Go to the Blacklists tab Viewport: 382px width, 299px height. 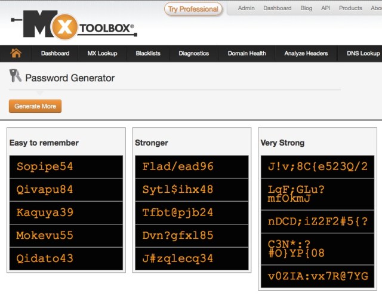tap(148, 53)
